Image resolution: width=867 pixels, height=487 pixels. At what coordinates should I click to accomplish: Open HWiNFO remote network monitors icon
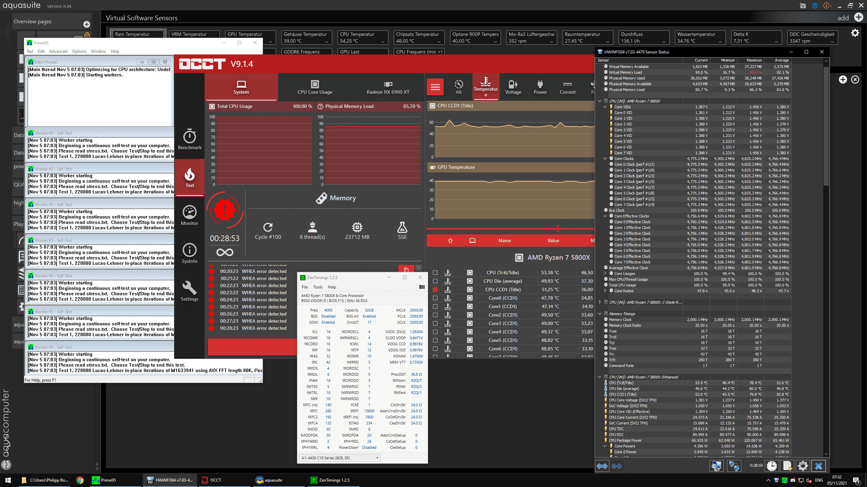pyautogui.click(x=734, y=466)
